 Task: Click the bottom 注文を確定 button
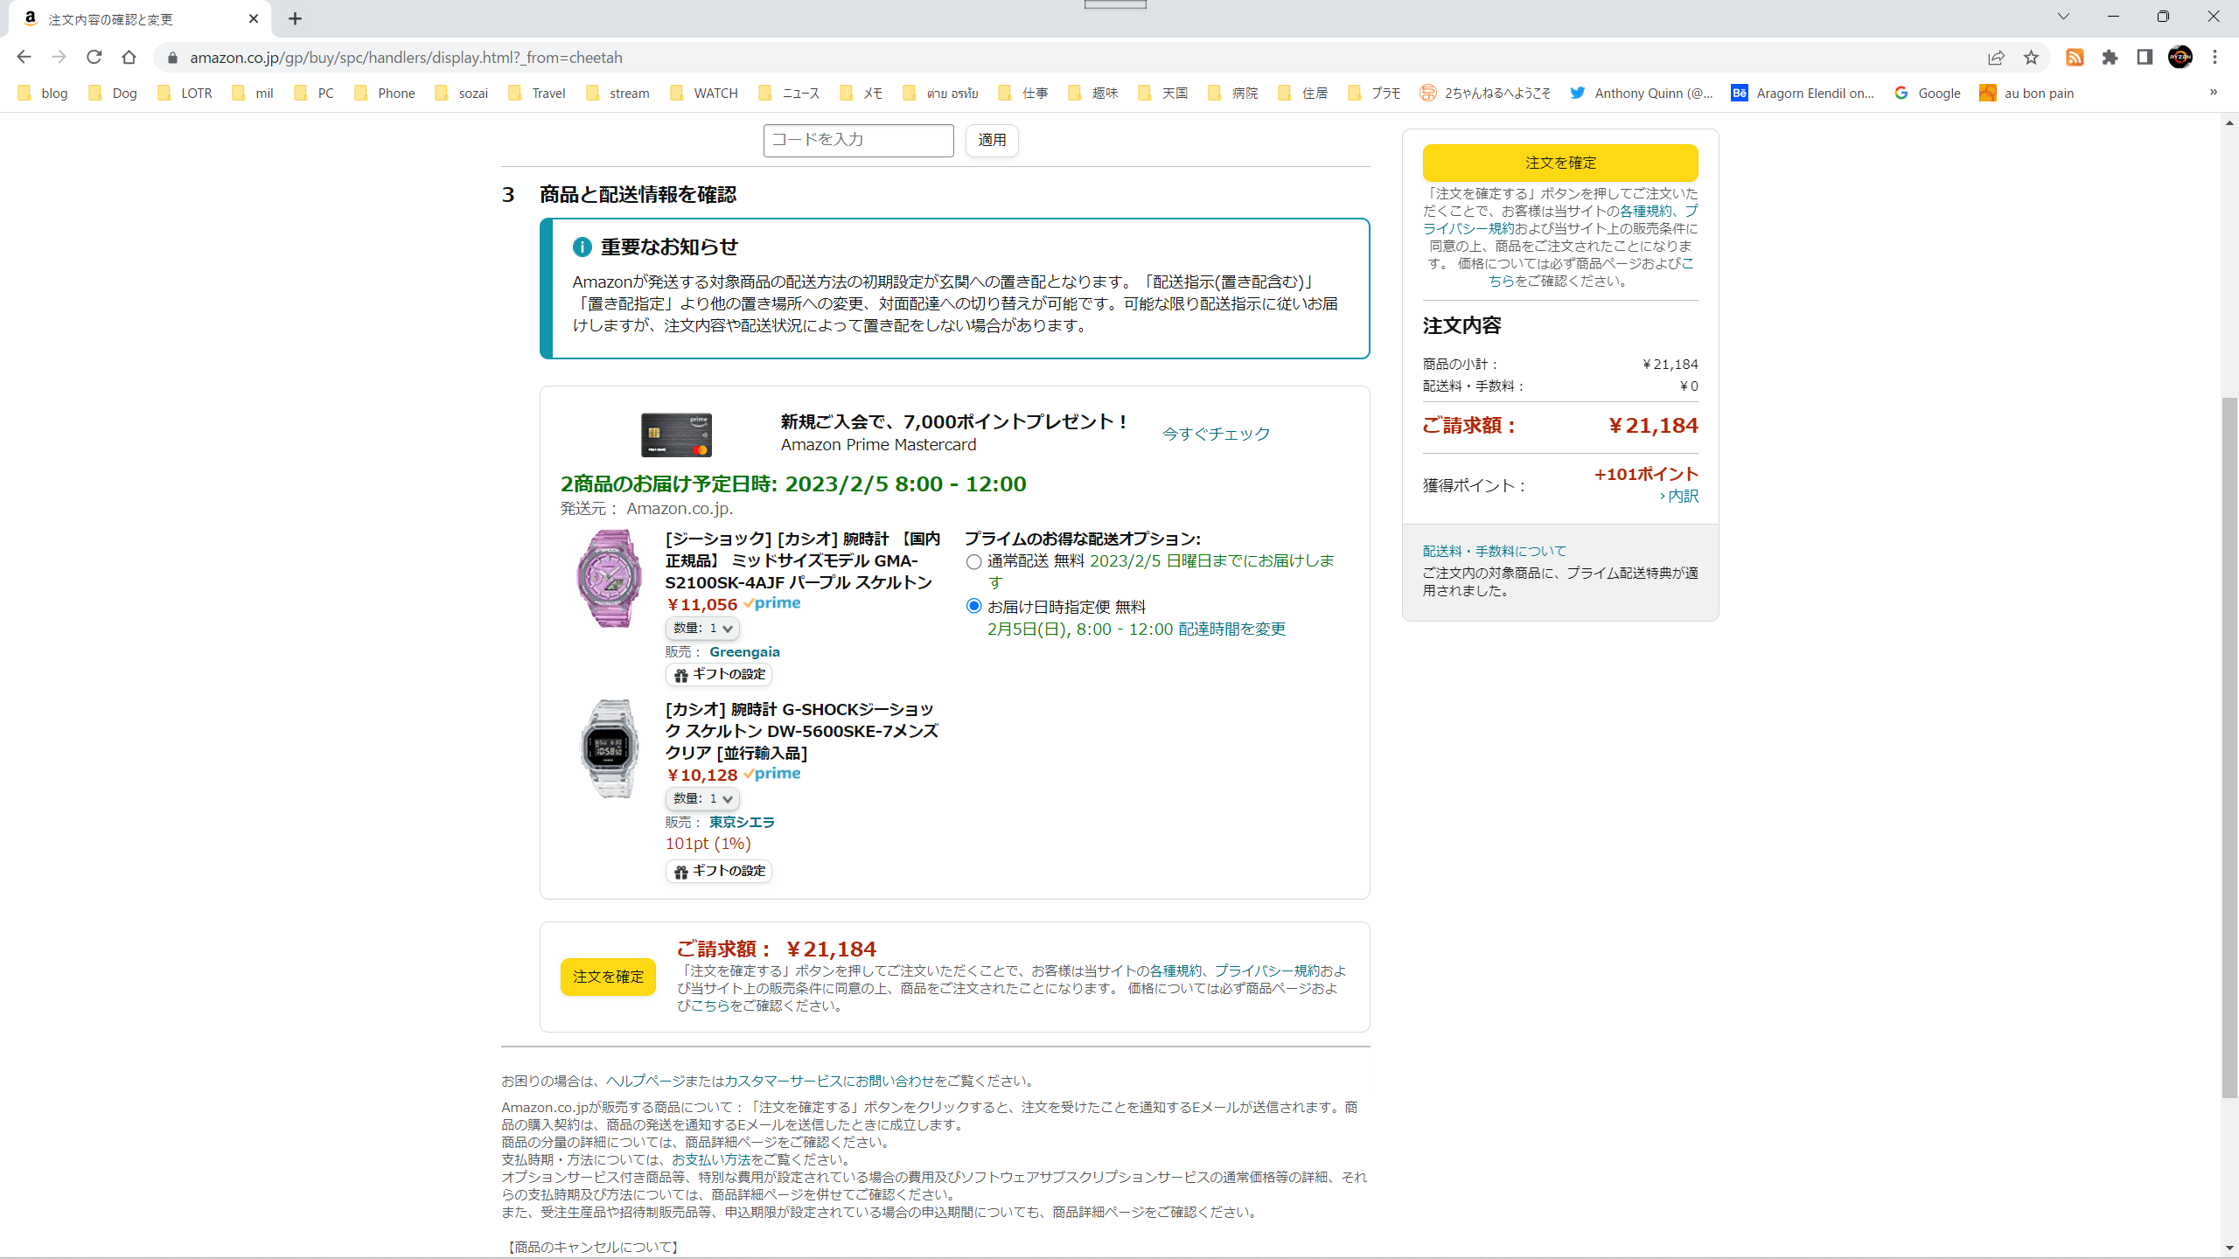click(x=608, y=977)
